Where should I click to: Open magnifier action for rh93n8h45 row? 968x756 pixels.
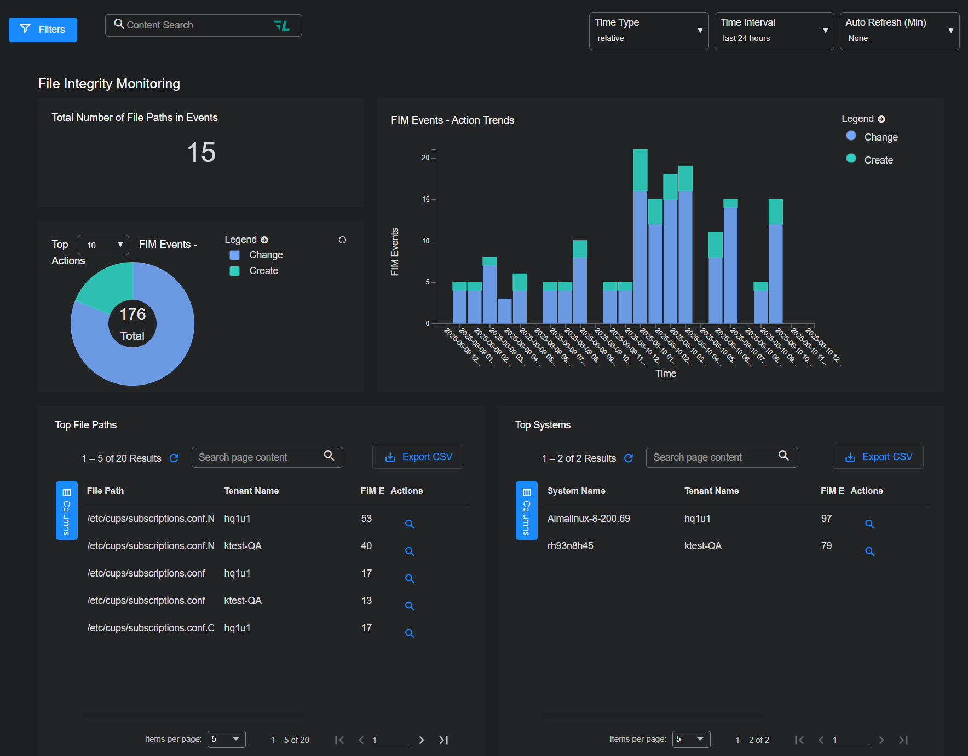(869, 551)
